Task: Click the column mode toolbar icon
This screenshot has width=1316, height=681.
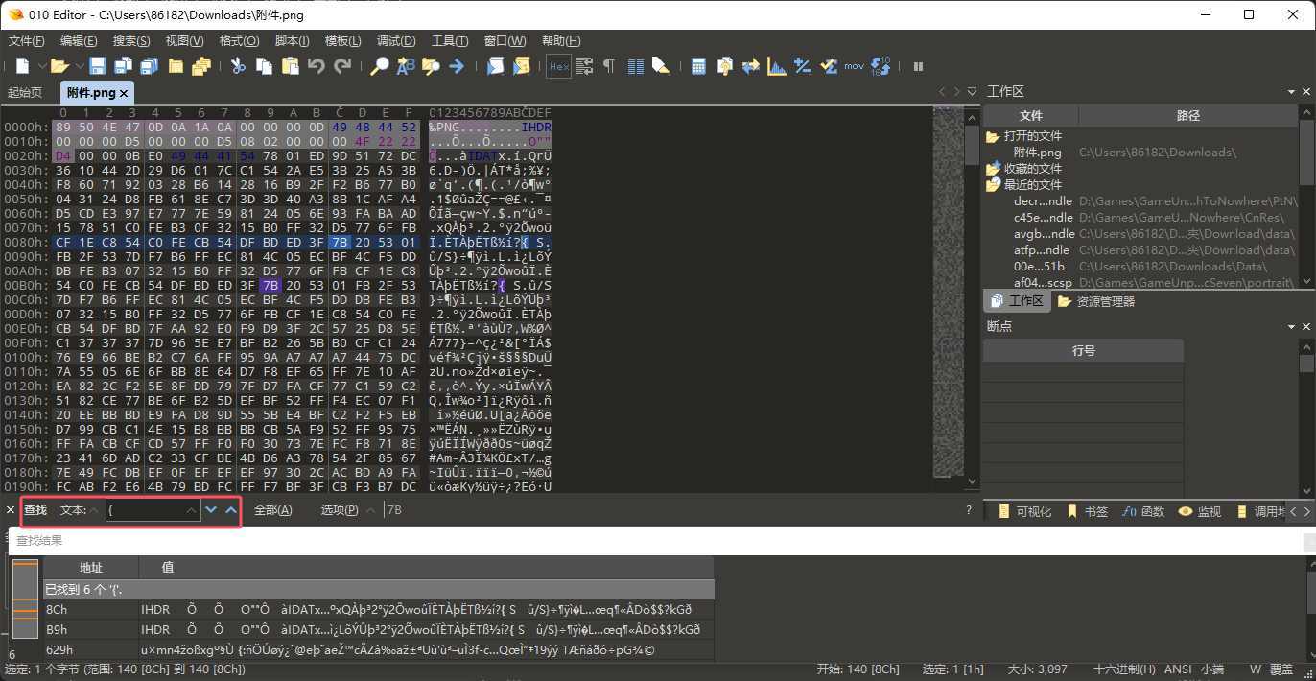Action: [635, 66]
